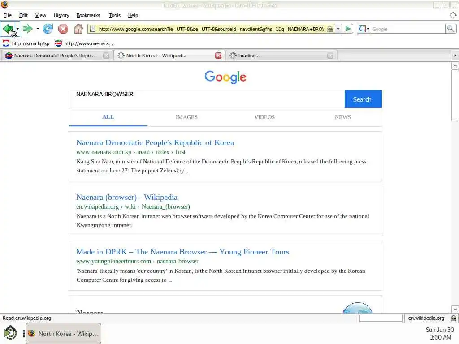Screen dimensions: 459x344
Task: Open the Tools menu
Action: [114, 15]
